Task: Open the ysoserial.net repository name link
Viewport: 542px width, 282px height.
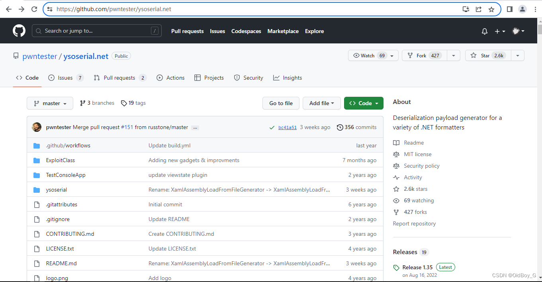Action: coord(86,56)
